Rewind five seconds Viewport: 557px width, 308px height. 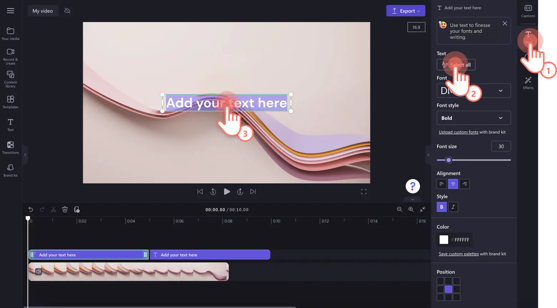tap(213, 192)
